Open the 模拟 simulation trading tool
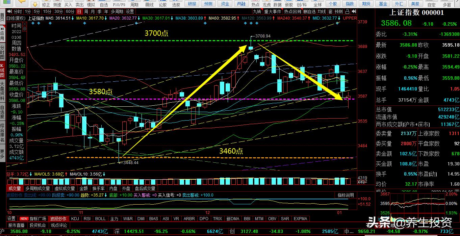Viewport: 460px width, 236px height. point(91,4)
